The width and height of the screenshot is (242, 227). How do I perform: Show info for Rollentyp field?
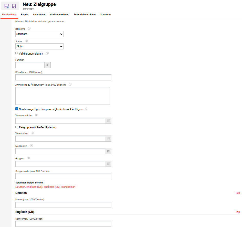29,29
